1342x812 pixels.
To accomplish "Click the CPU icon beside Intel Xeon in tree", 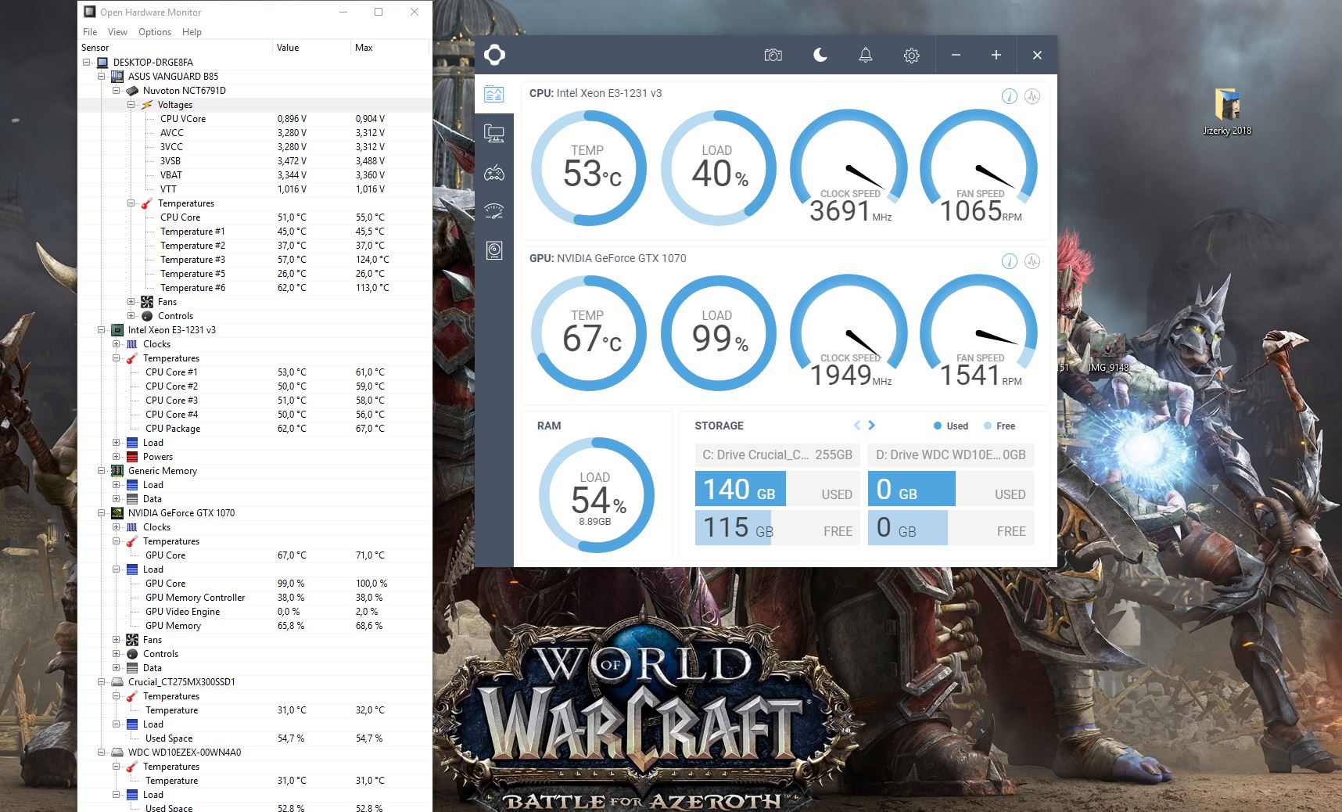I will point(117,330).
